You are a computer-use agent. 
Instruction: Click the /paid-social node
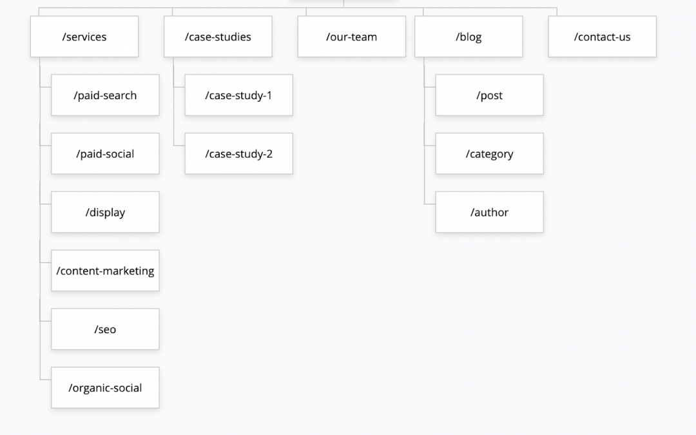point(105,154)
